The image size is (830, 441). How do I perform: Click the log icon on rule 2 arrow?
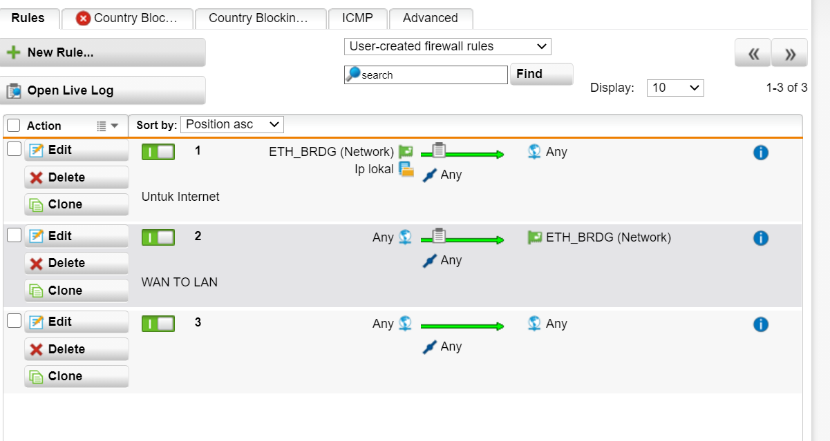point(439,236)
